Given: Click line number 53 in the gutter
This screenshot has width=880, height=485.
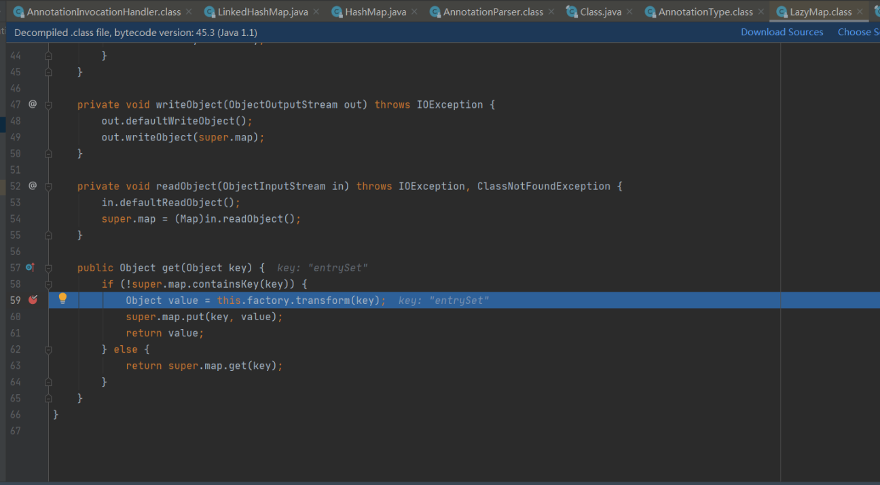Looking at the screenshot, I should pos(15,202).
